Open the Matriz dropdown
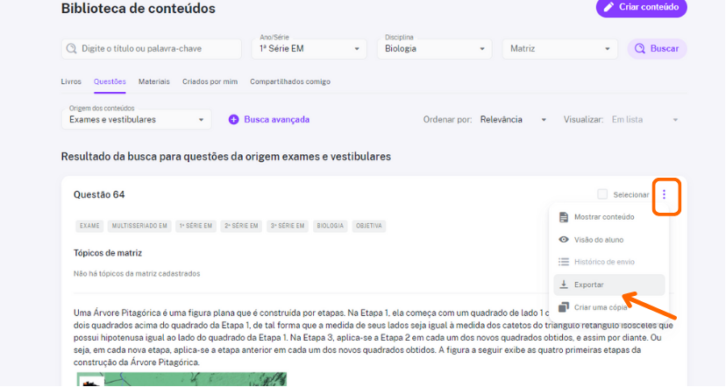 (559, 48)
